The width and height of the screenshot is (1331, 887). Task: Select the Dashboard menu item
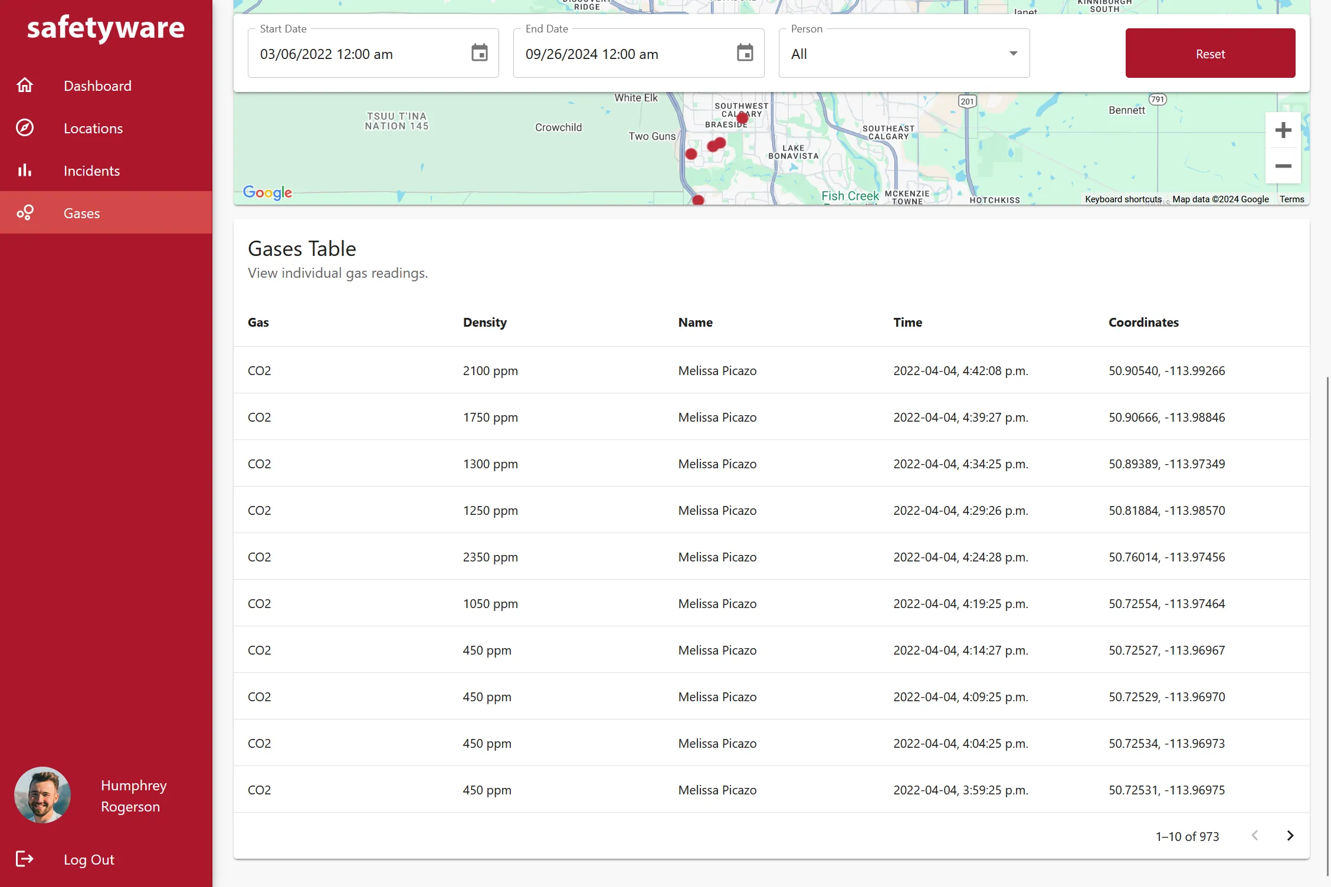106,86
